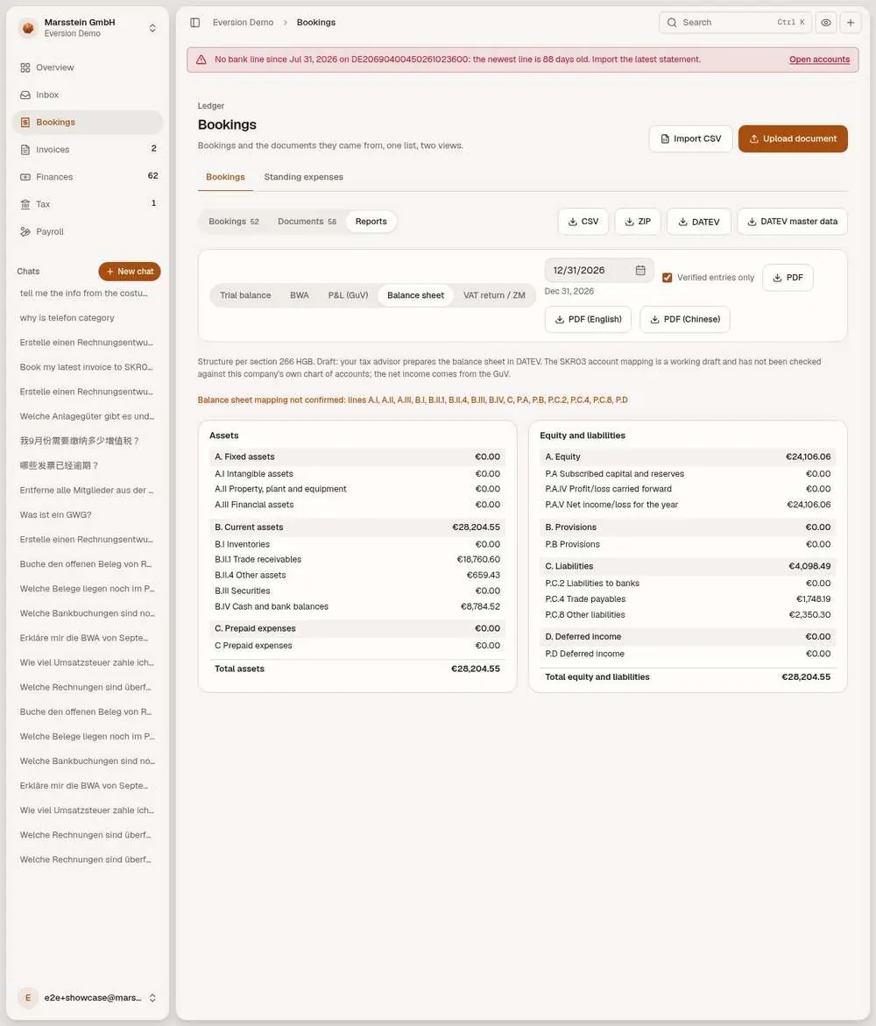Expand the e2e+showcase account menu
The image size is (876, 1026).
(152, 998)
